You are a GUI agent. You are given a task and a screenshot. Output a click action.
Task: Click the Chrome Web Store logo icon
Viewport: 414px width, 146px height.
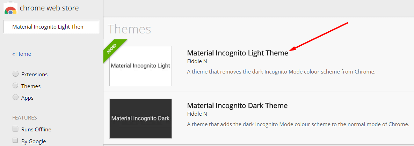click(10, 8)
